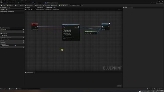Viewport: 164px width, 92px height.
Task: Click the SpawnActor Return Value pin
Action: (79, 28)
